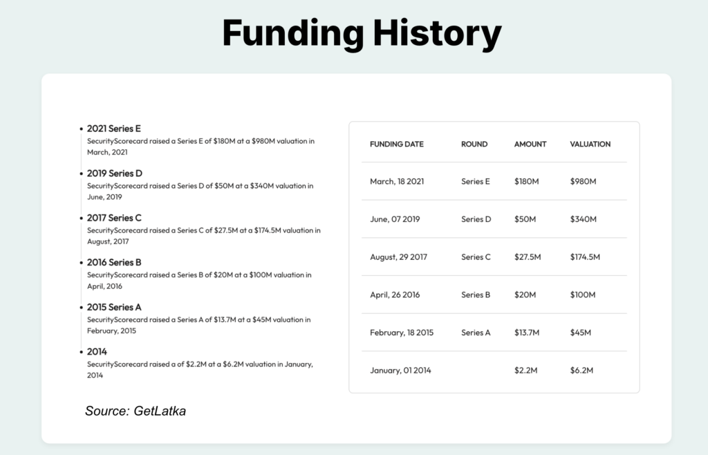Select the January, 01 2014 date cell
This screenshot has height=455, width=708.
[400, 370]
